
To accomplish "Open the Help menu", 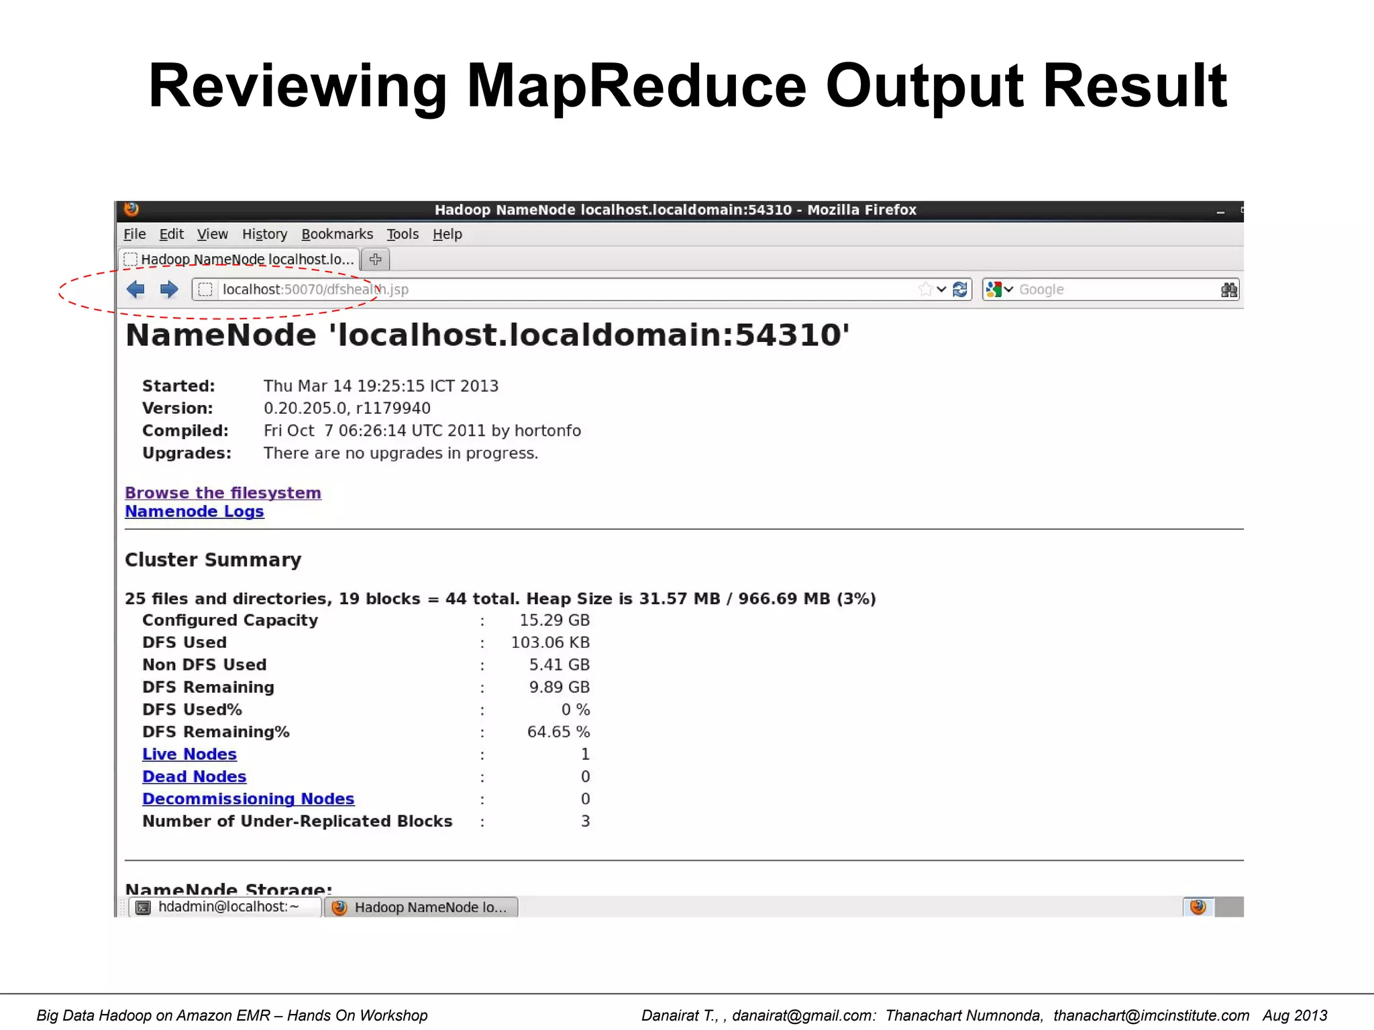I will click(x=447, y=234).
